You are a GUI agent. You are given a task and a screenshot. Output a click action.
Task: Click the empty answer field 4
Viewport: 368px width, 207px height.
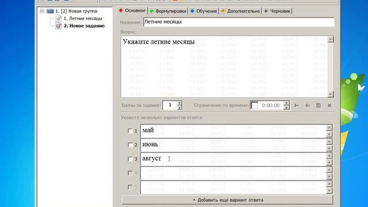click(x=233, y=173)
